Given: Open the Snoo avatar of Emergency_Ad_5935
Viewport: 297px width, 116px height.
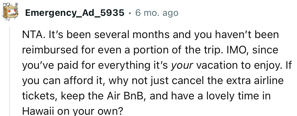Looking at the screenshot, I should click(10, 11).
